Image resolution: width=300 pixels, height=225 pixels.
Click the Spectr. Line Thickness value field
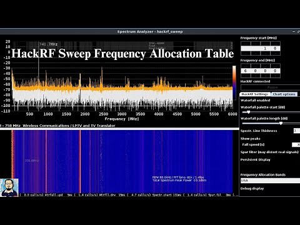point(297,131)
